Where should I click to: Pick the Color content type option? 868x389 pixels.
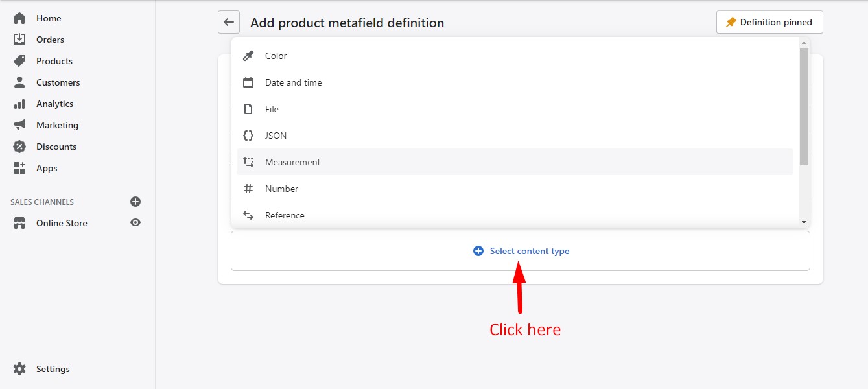[x=276, y=56]
